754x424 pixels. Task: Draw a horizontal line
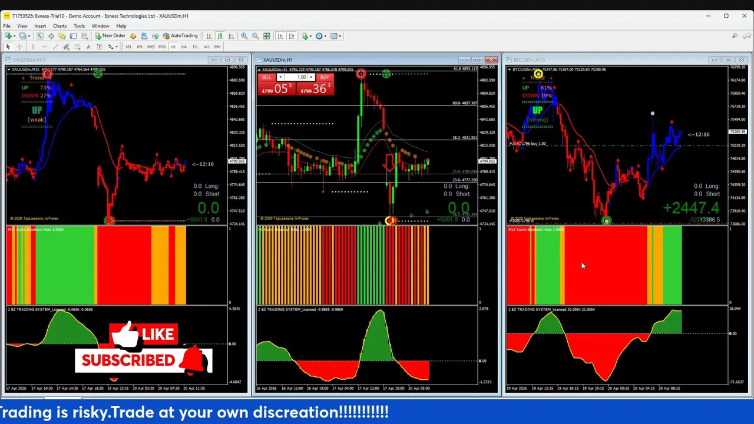44,47
